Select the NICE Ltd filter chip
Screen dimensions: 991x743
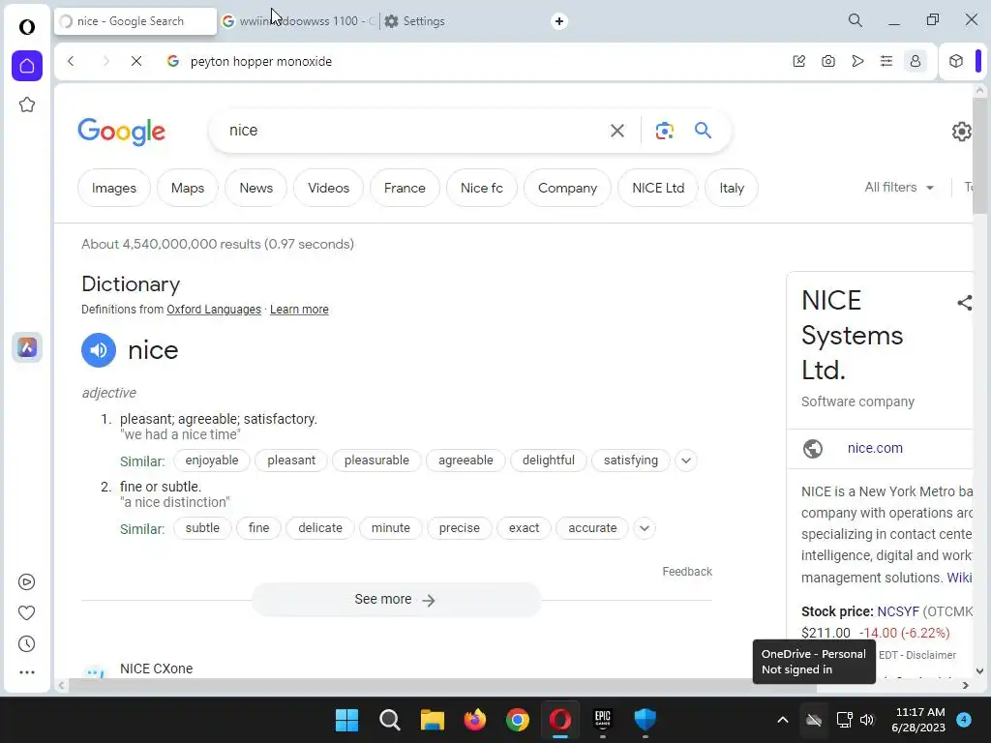658,189
